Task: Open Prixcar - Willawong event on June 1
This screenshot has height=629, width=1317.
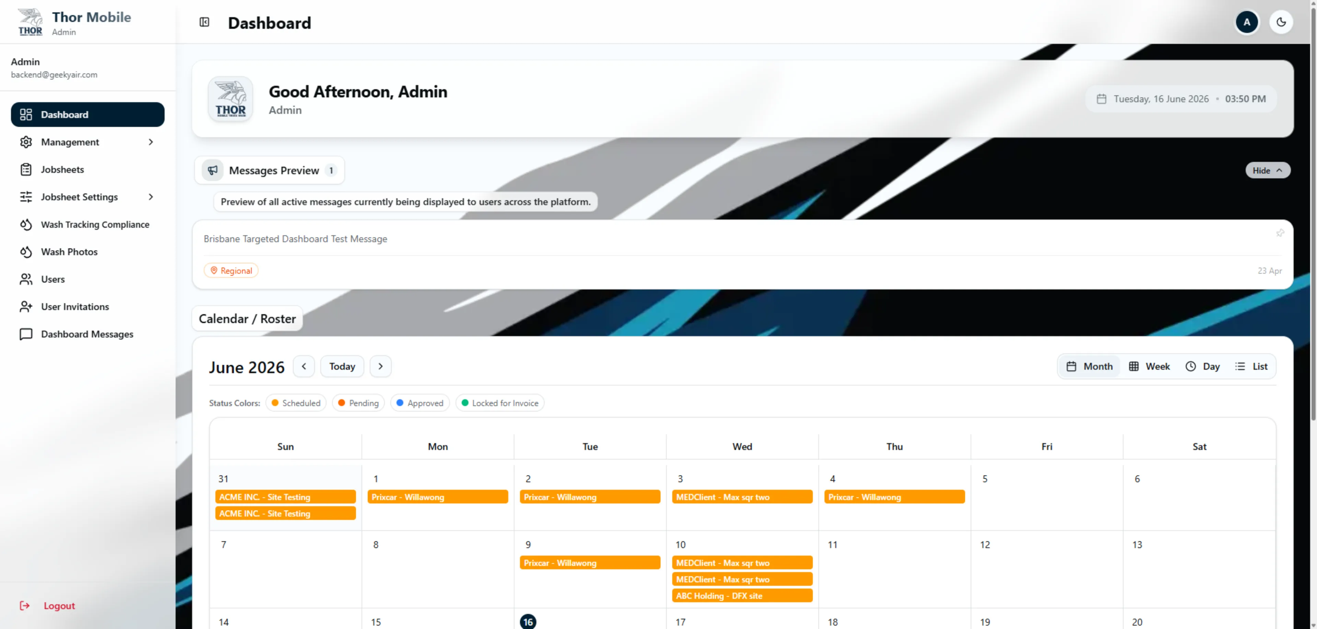Action: [x=438, y=497]
